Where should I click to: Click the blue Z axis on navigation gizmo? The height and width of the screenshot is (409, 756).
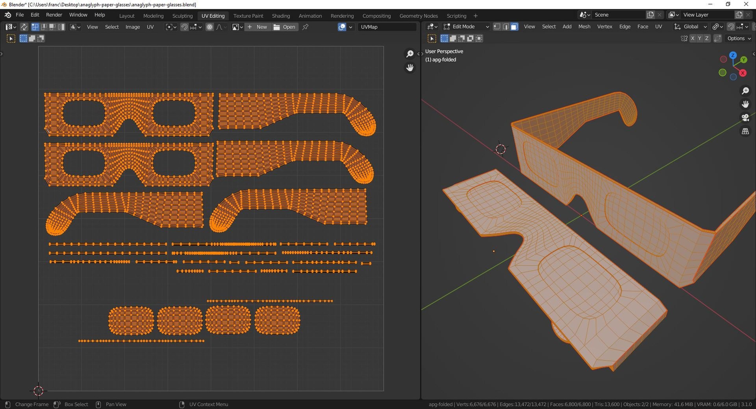(733, 55)
